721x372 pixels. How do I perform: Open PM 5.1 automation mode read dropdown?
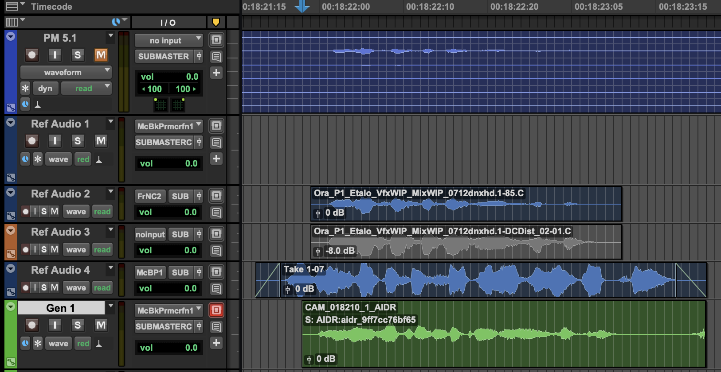86,88
